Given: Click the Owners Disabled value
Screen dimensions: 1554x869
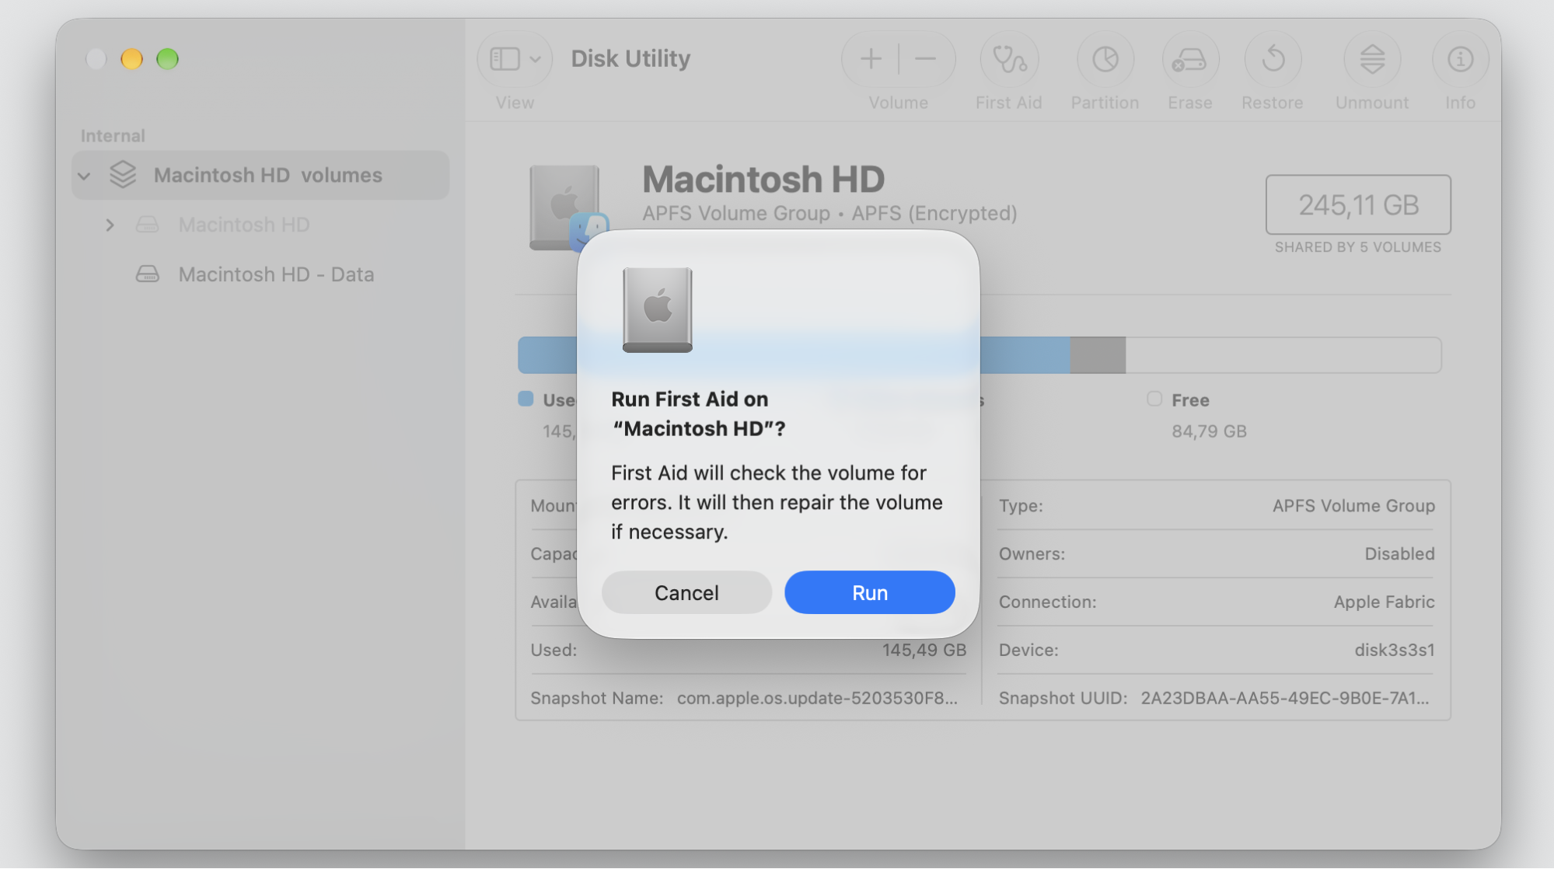Looking at the screenshot, I should pyautogui.click(x=1399, y=553).
